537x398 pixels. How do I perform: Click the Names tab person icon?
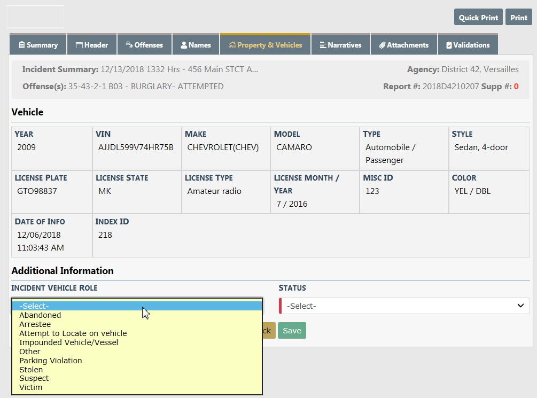tap(184, 45)
